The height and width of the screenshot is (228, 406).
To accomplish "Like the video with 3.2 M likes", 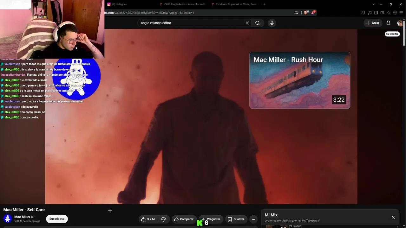I will point(148,219).
